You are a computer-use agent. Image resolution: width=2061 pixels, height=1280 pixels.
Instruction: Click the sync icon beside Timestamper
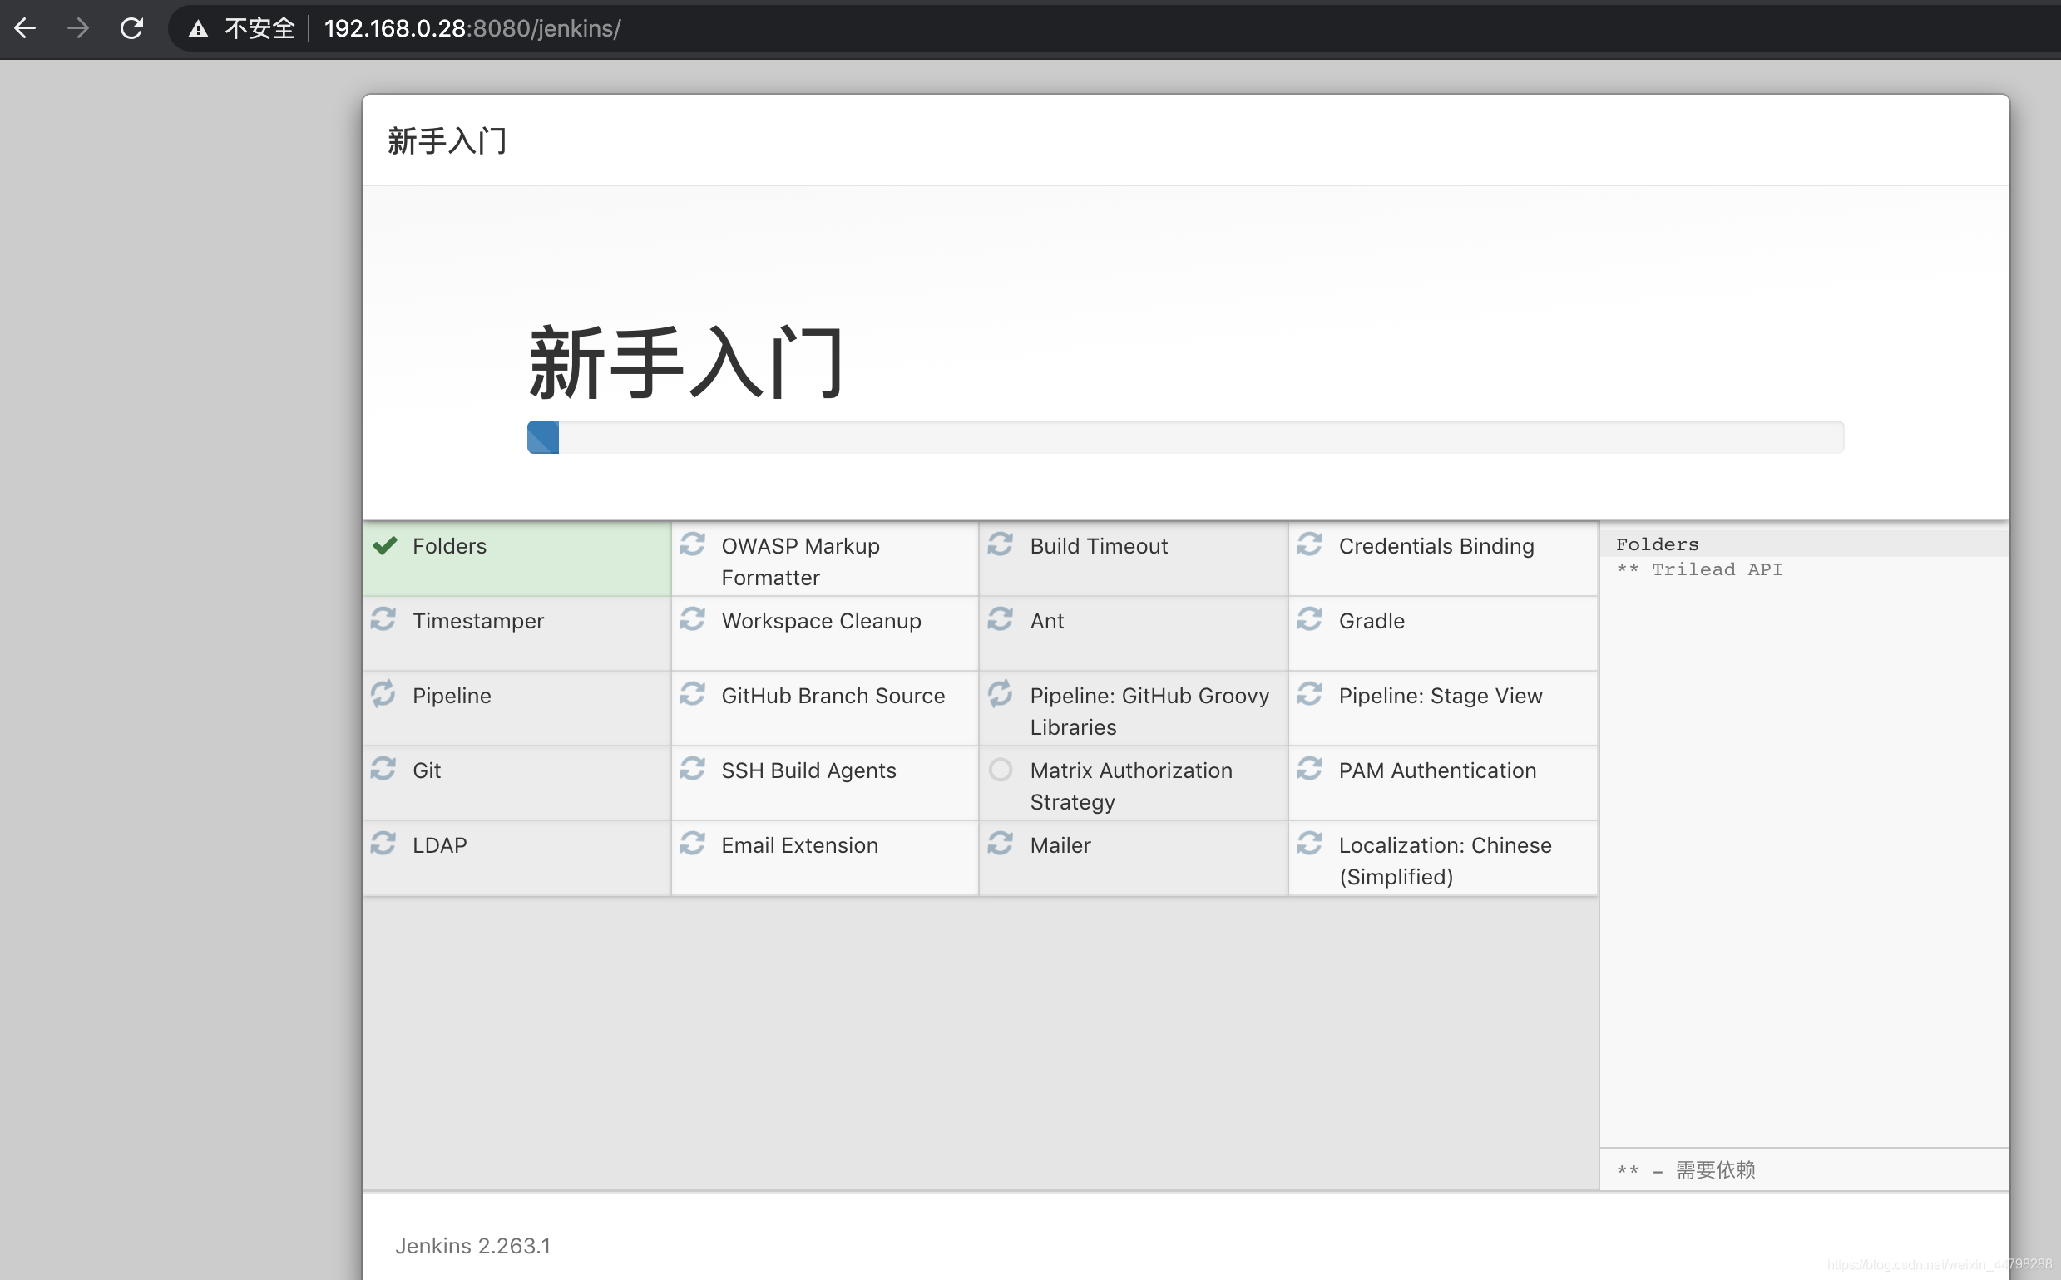pos(383,619)
